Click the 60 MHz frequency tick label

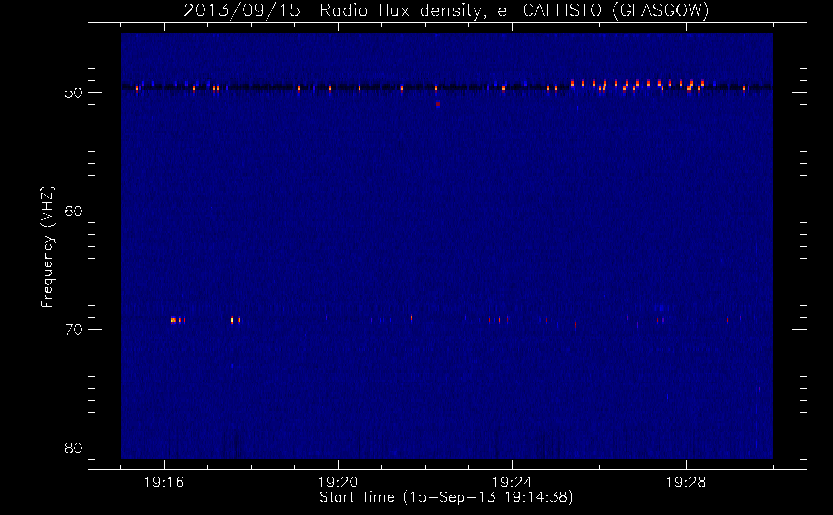pyautogui.click(x=74, y=211)
